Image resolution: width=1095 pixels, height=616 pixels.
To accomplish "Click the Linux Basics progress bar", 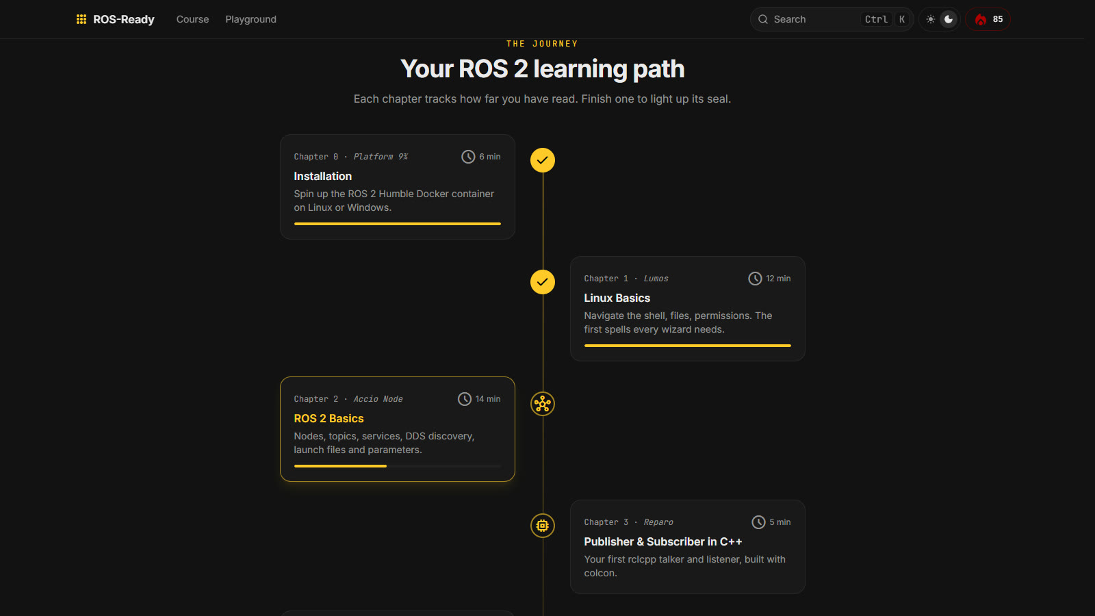I will click(x=688, y=346).
